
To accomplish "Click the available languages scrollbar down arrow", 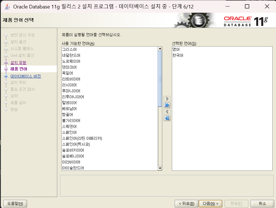I will click(160, 168).
